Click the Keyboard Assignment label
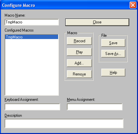 (21, 100)
